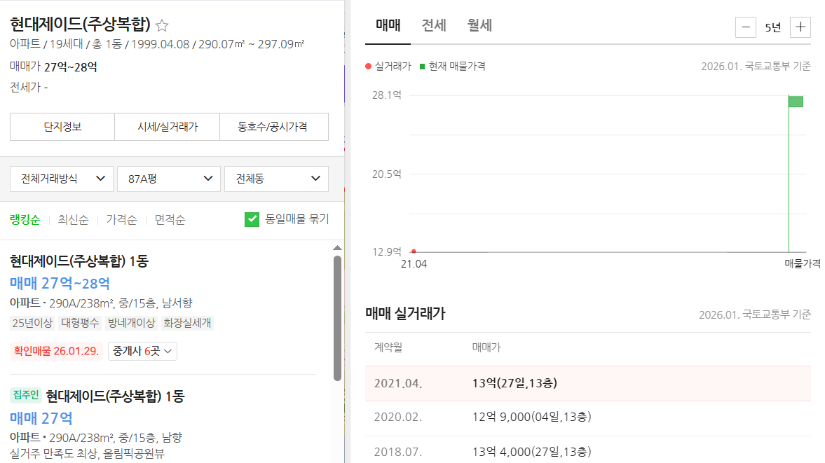825x463 pixels.
Task: Click the 집주인 badge
Action: (26, 394)
